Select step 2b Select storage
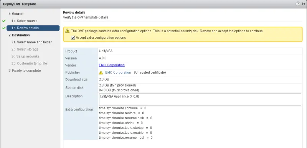 [x=25, y=49]
